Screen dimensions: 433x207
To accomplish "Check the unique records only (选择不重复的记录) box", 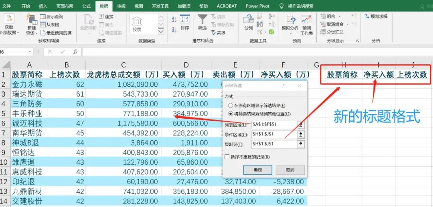I will pyautogui.click(x=227, y=157).
